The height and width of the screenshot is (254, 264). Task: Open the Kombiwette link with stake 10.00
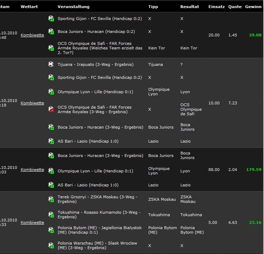[32, 103]
